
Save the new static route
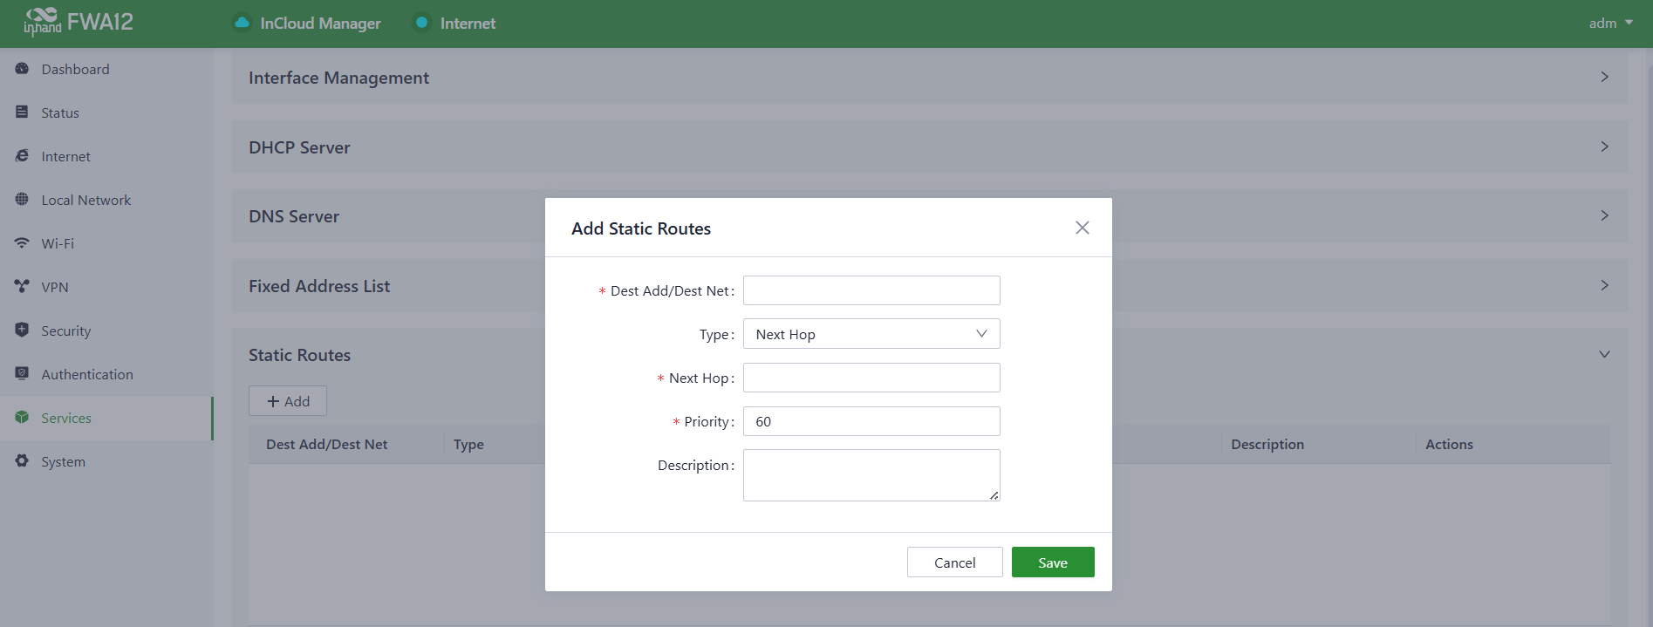pyautogui.click(x=1052, y=562)
